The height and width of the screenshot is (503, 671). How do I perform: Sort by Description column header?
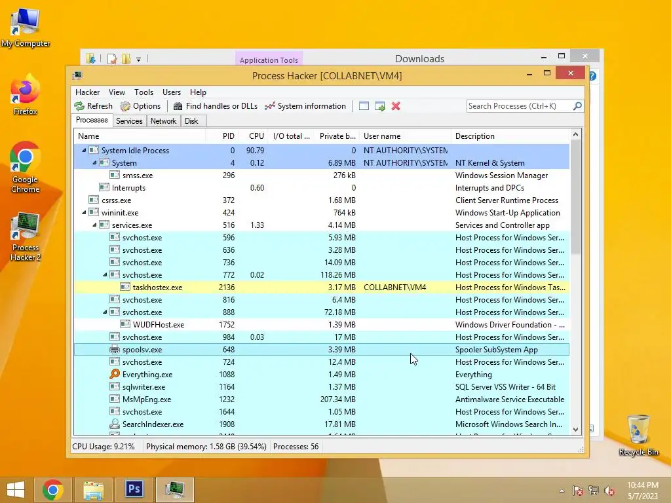(x=510, y=136)
